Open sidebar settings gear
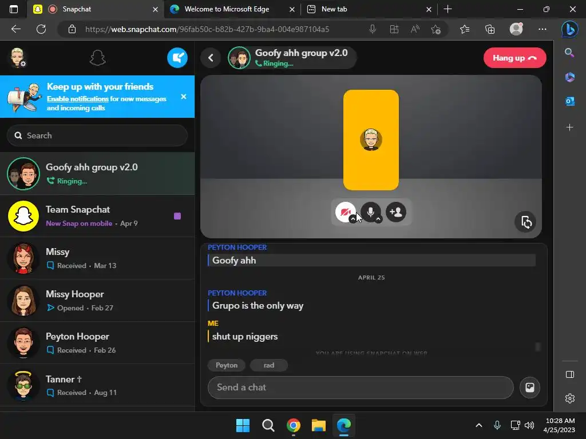 (x=569, y=398)
